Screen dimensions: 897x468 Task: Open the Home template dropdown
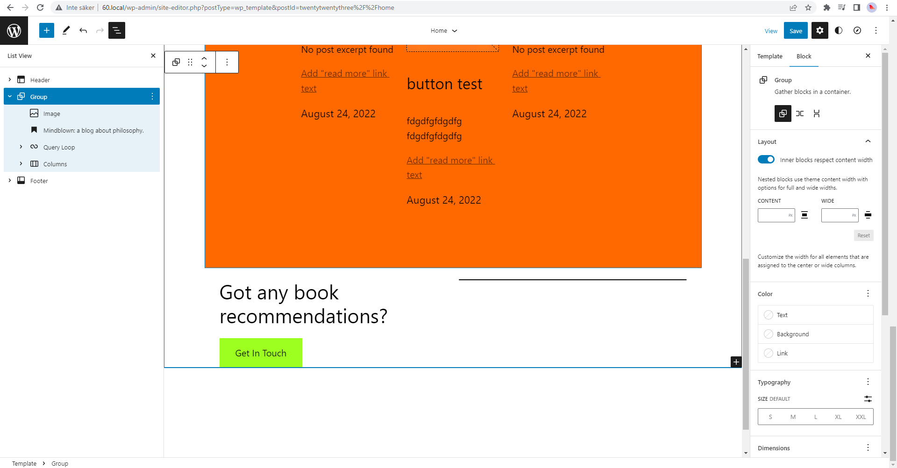pos(444,30)
